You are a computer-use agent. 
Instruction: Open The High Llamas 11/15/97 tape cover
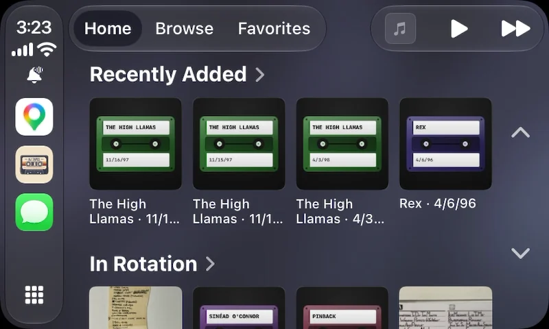click(x=239, y=144)
